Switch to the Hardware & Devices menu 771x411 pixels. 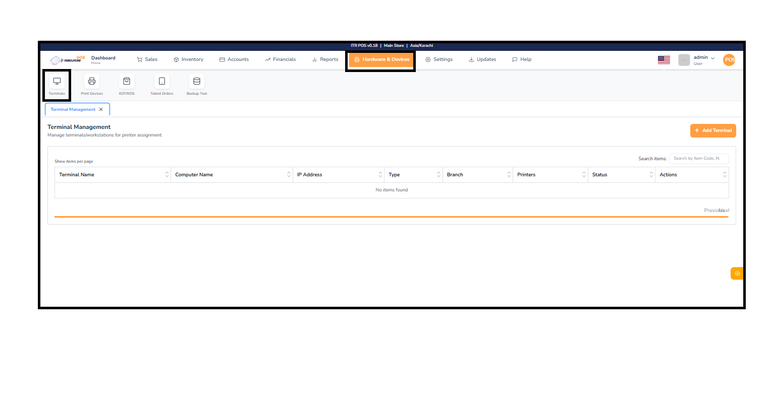381,59
